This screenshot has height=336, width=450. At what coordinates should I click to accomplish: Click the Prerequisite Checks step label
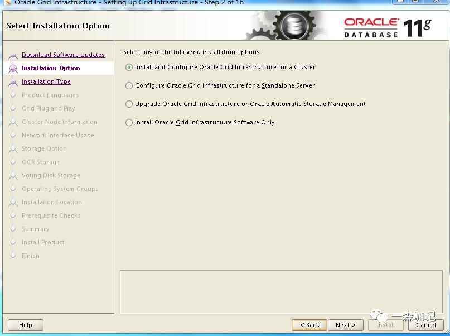[x=51, y=215]
